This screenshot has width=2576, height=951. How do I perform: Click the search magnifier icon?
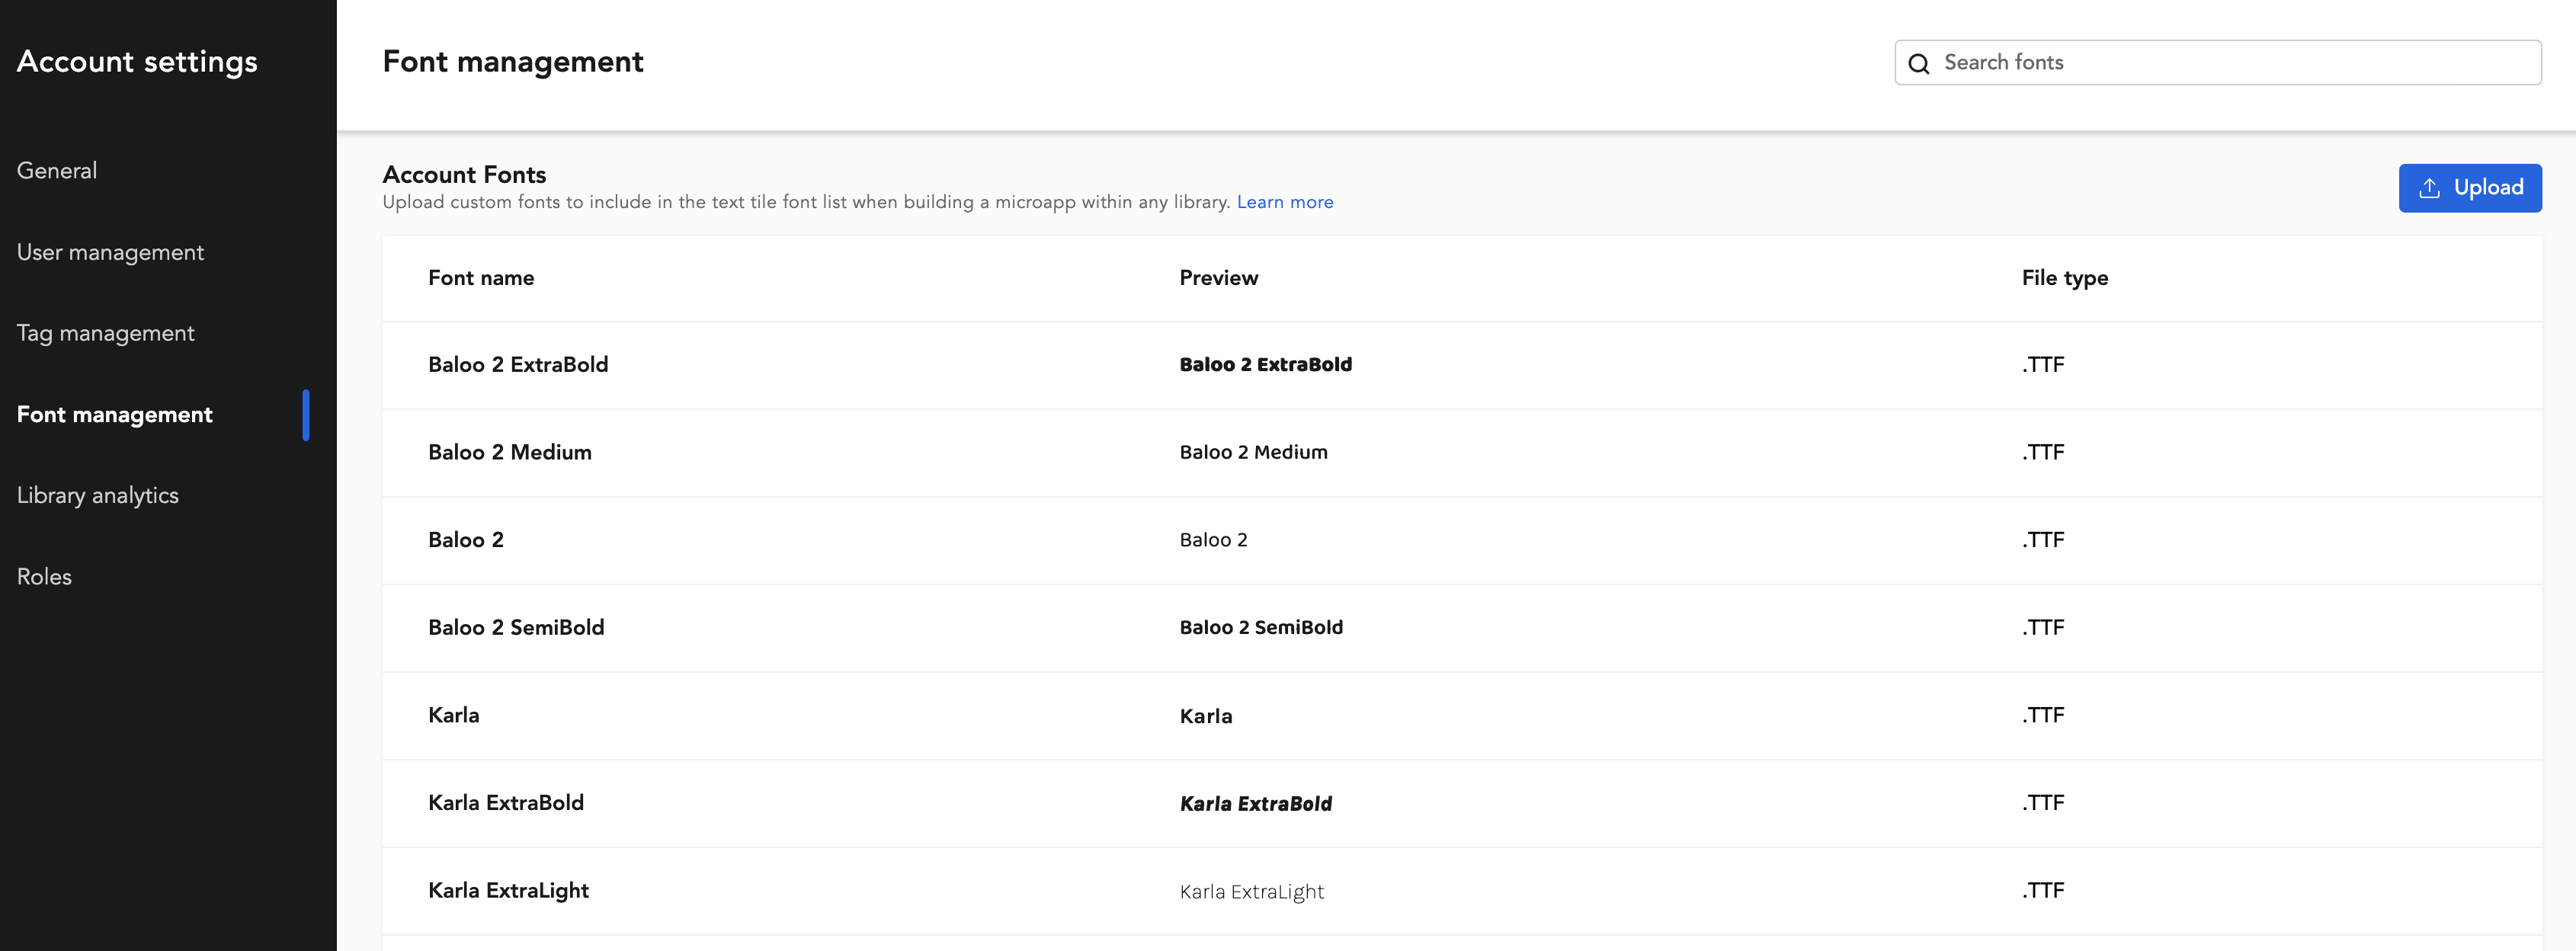pyautogui.click(x=1918, y=63)
